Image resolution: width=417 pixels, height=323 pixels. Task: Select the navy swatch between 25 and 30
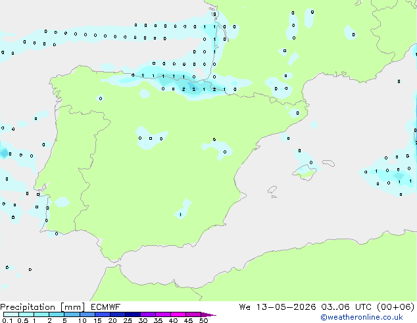pos(132,314)
